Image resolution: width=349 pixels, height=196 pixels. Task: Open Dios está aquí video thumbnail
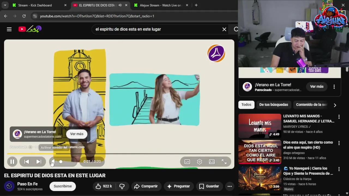click(260, 152)
